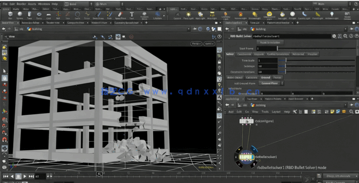Add a Spot Light from the shelf
Viewport: 359px width, 183px height.
[x=200, y=15]
